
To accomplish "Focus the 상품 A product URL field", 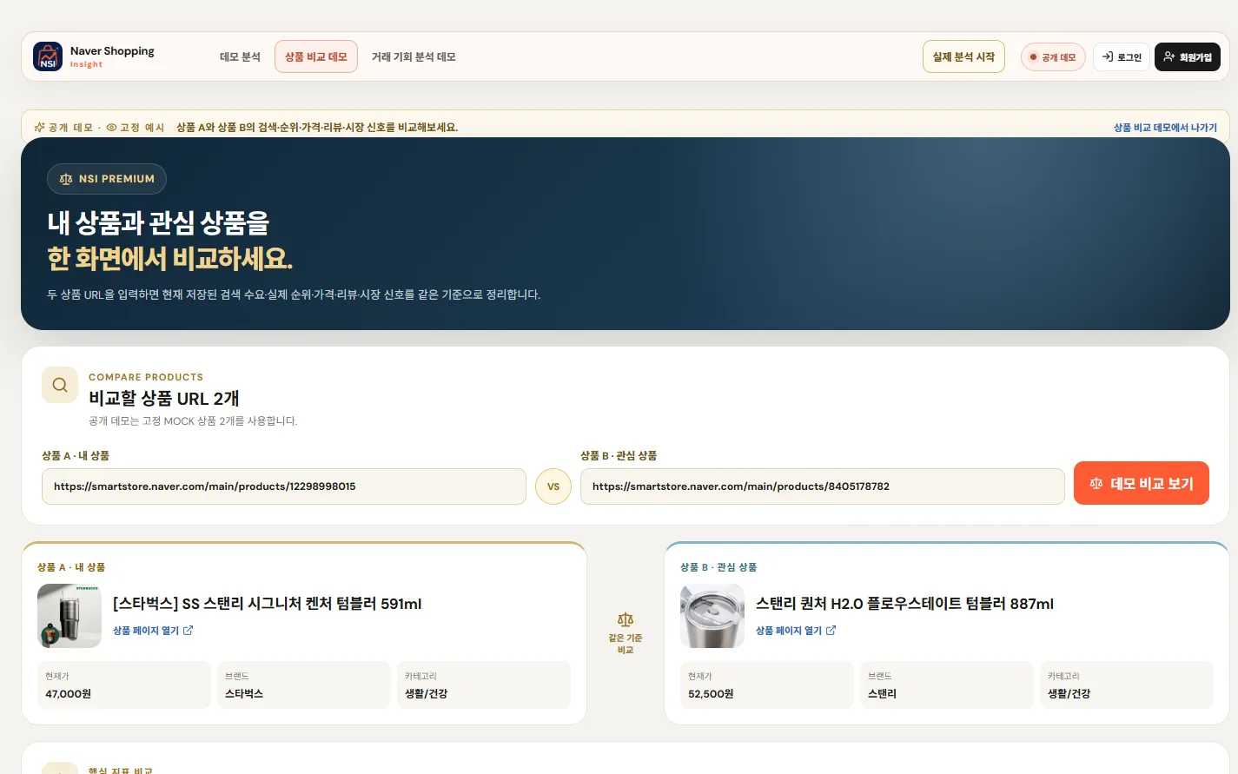I will coord(284,486).
